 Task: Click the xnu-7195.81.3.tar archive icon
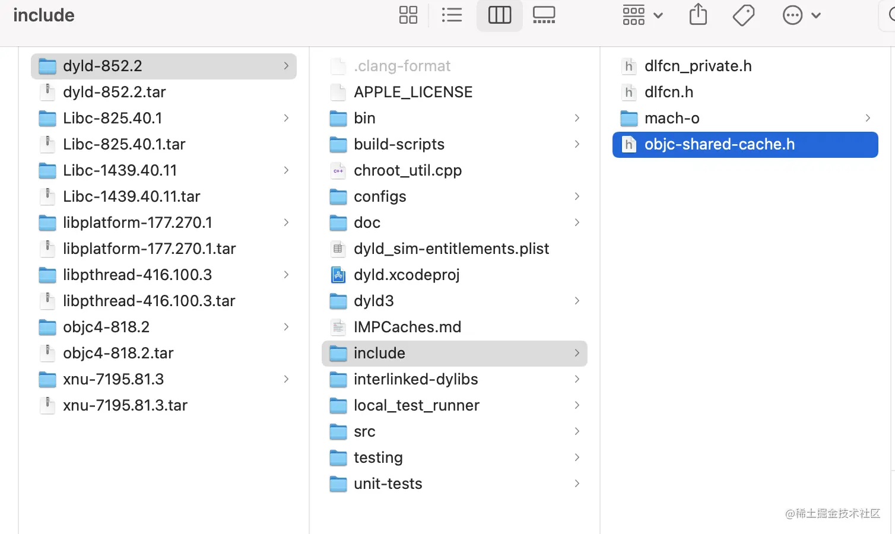[x=47, y=405]
